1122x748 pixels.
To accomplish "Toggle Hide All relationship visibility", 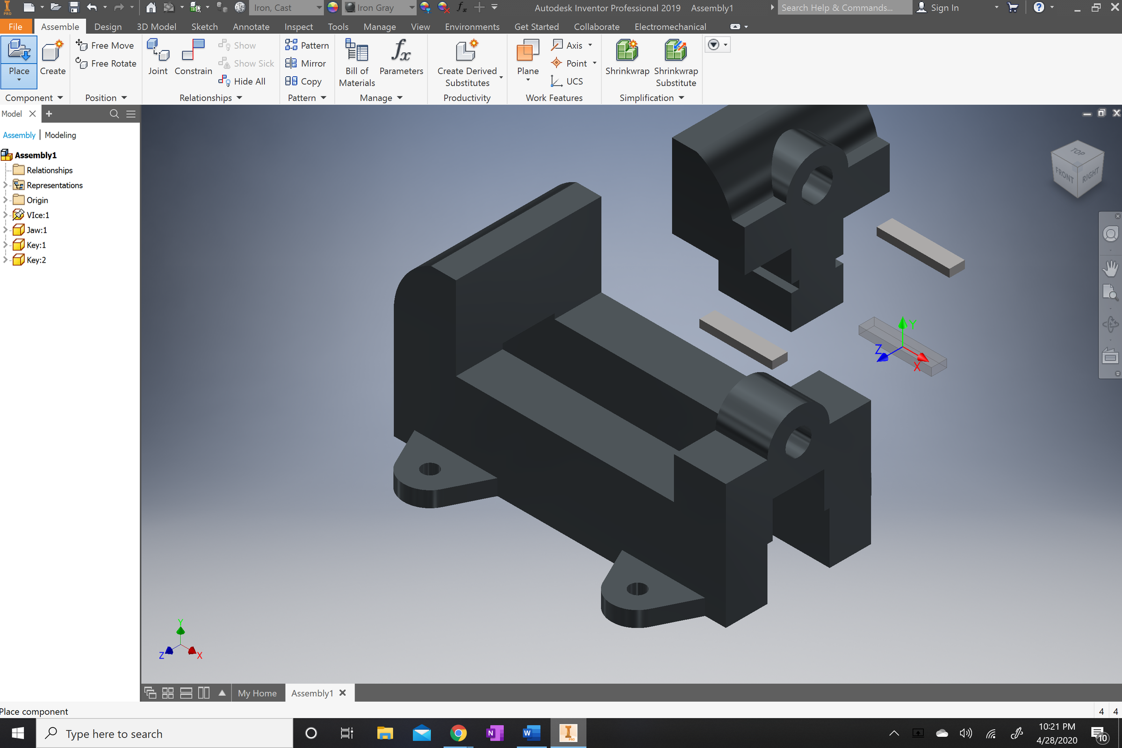I will pos(243,81).
